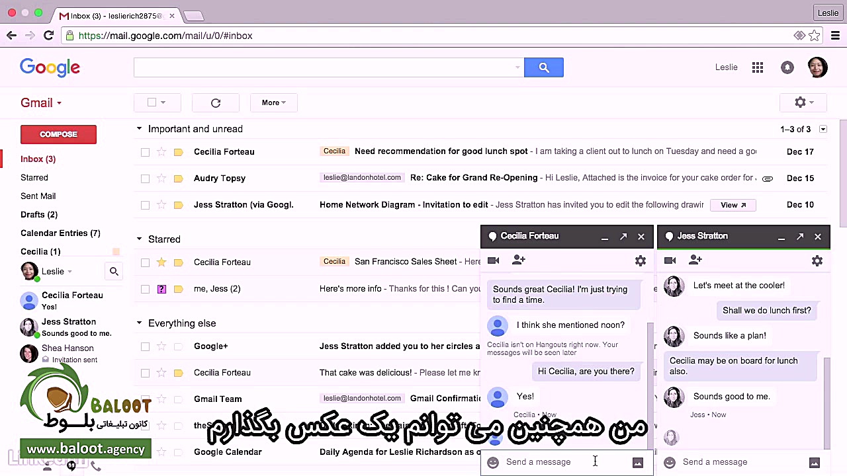Check the select-all checkbox above the email list
Viewport: 847px width, 476px height.
point(152,102)
